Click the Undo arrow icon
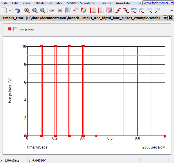 (x=17, y=10)
